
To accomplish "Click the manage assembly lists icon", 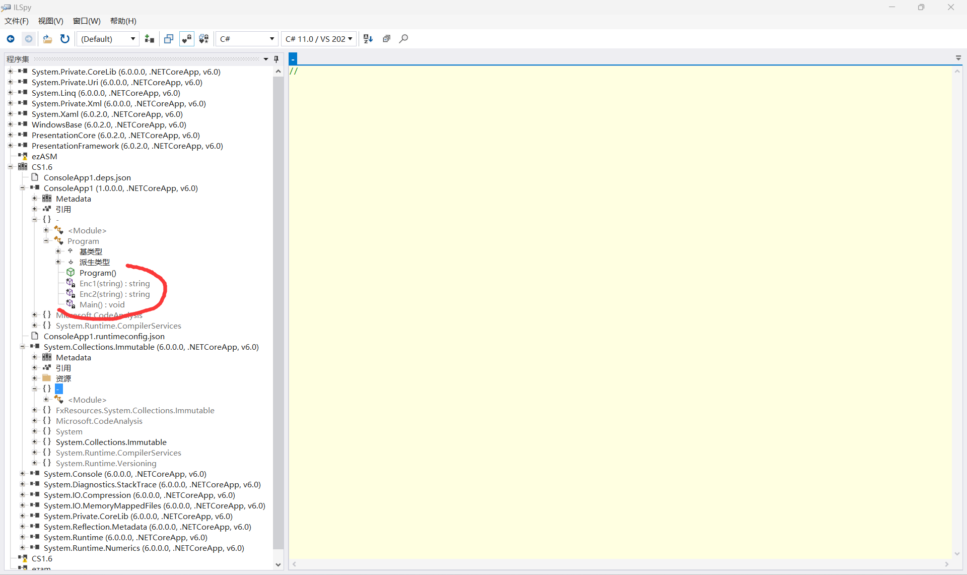I will tap(149, 39).
